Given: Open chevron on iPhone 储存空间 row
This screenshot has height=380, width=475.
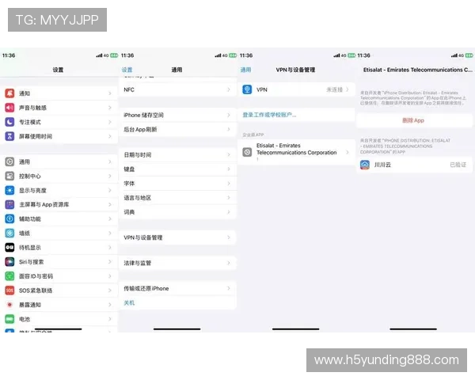Looking at the screenshot, I should (x=229, y=115).
